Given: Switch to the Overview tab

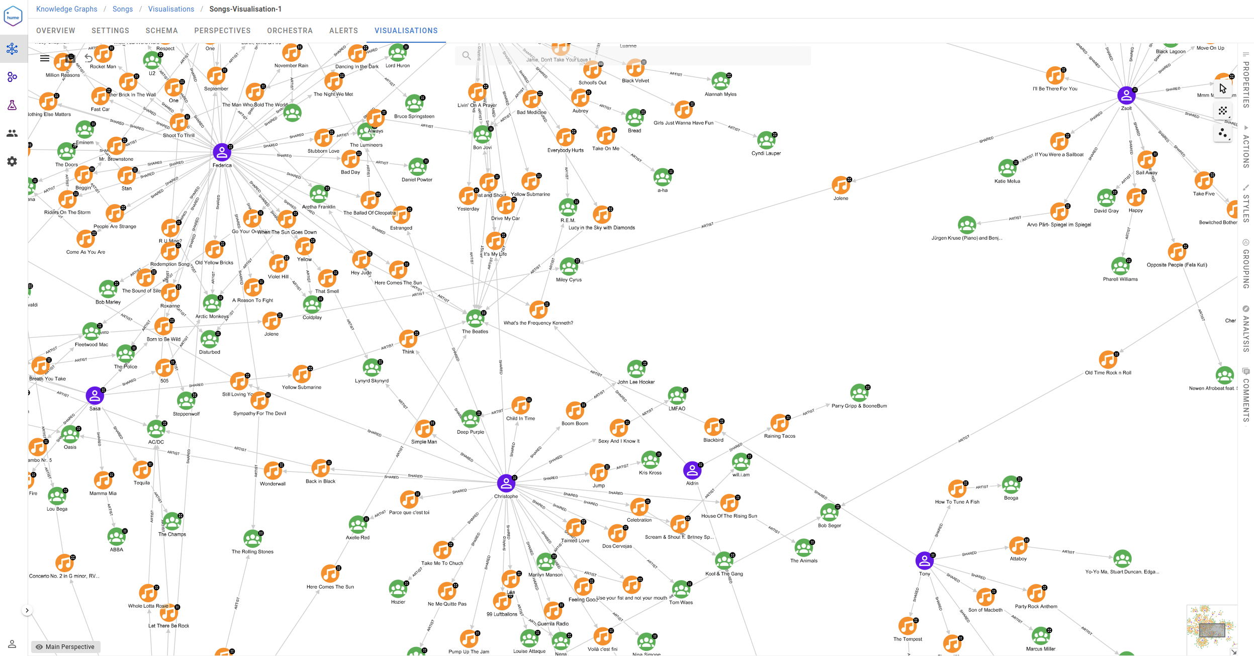Looking at the screenshot, I should [x=56, y=31].
